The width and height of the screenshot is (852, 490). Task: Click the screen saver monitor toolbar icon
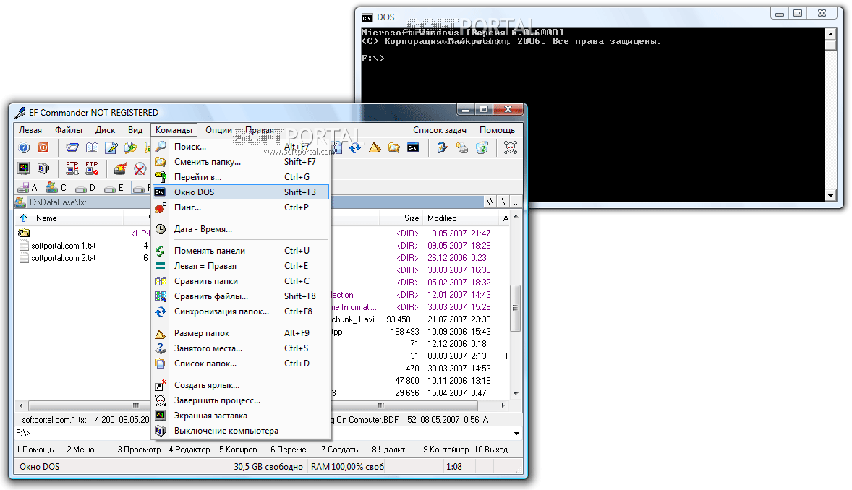[24, 168]
